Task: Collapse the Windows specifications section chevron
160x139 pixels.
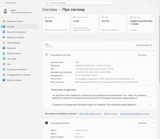Action: tap(153, 123)
